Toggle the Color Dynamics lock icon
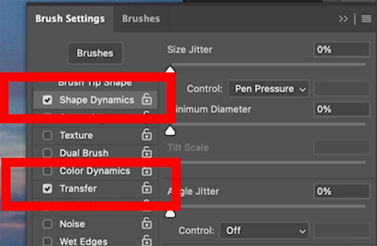Screen dimensions: 377x246 (x=147, y=171)
